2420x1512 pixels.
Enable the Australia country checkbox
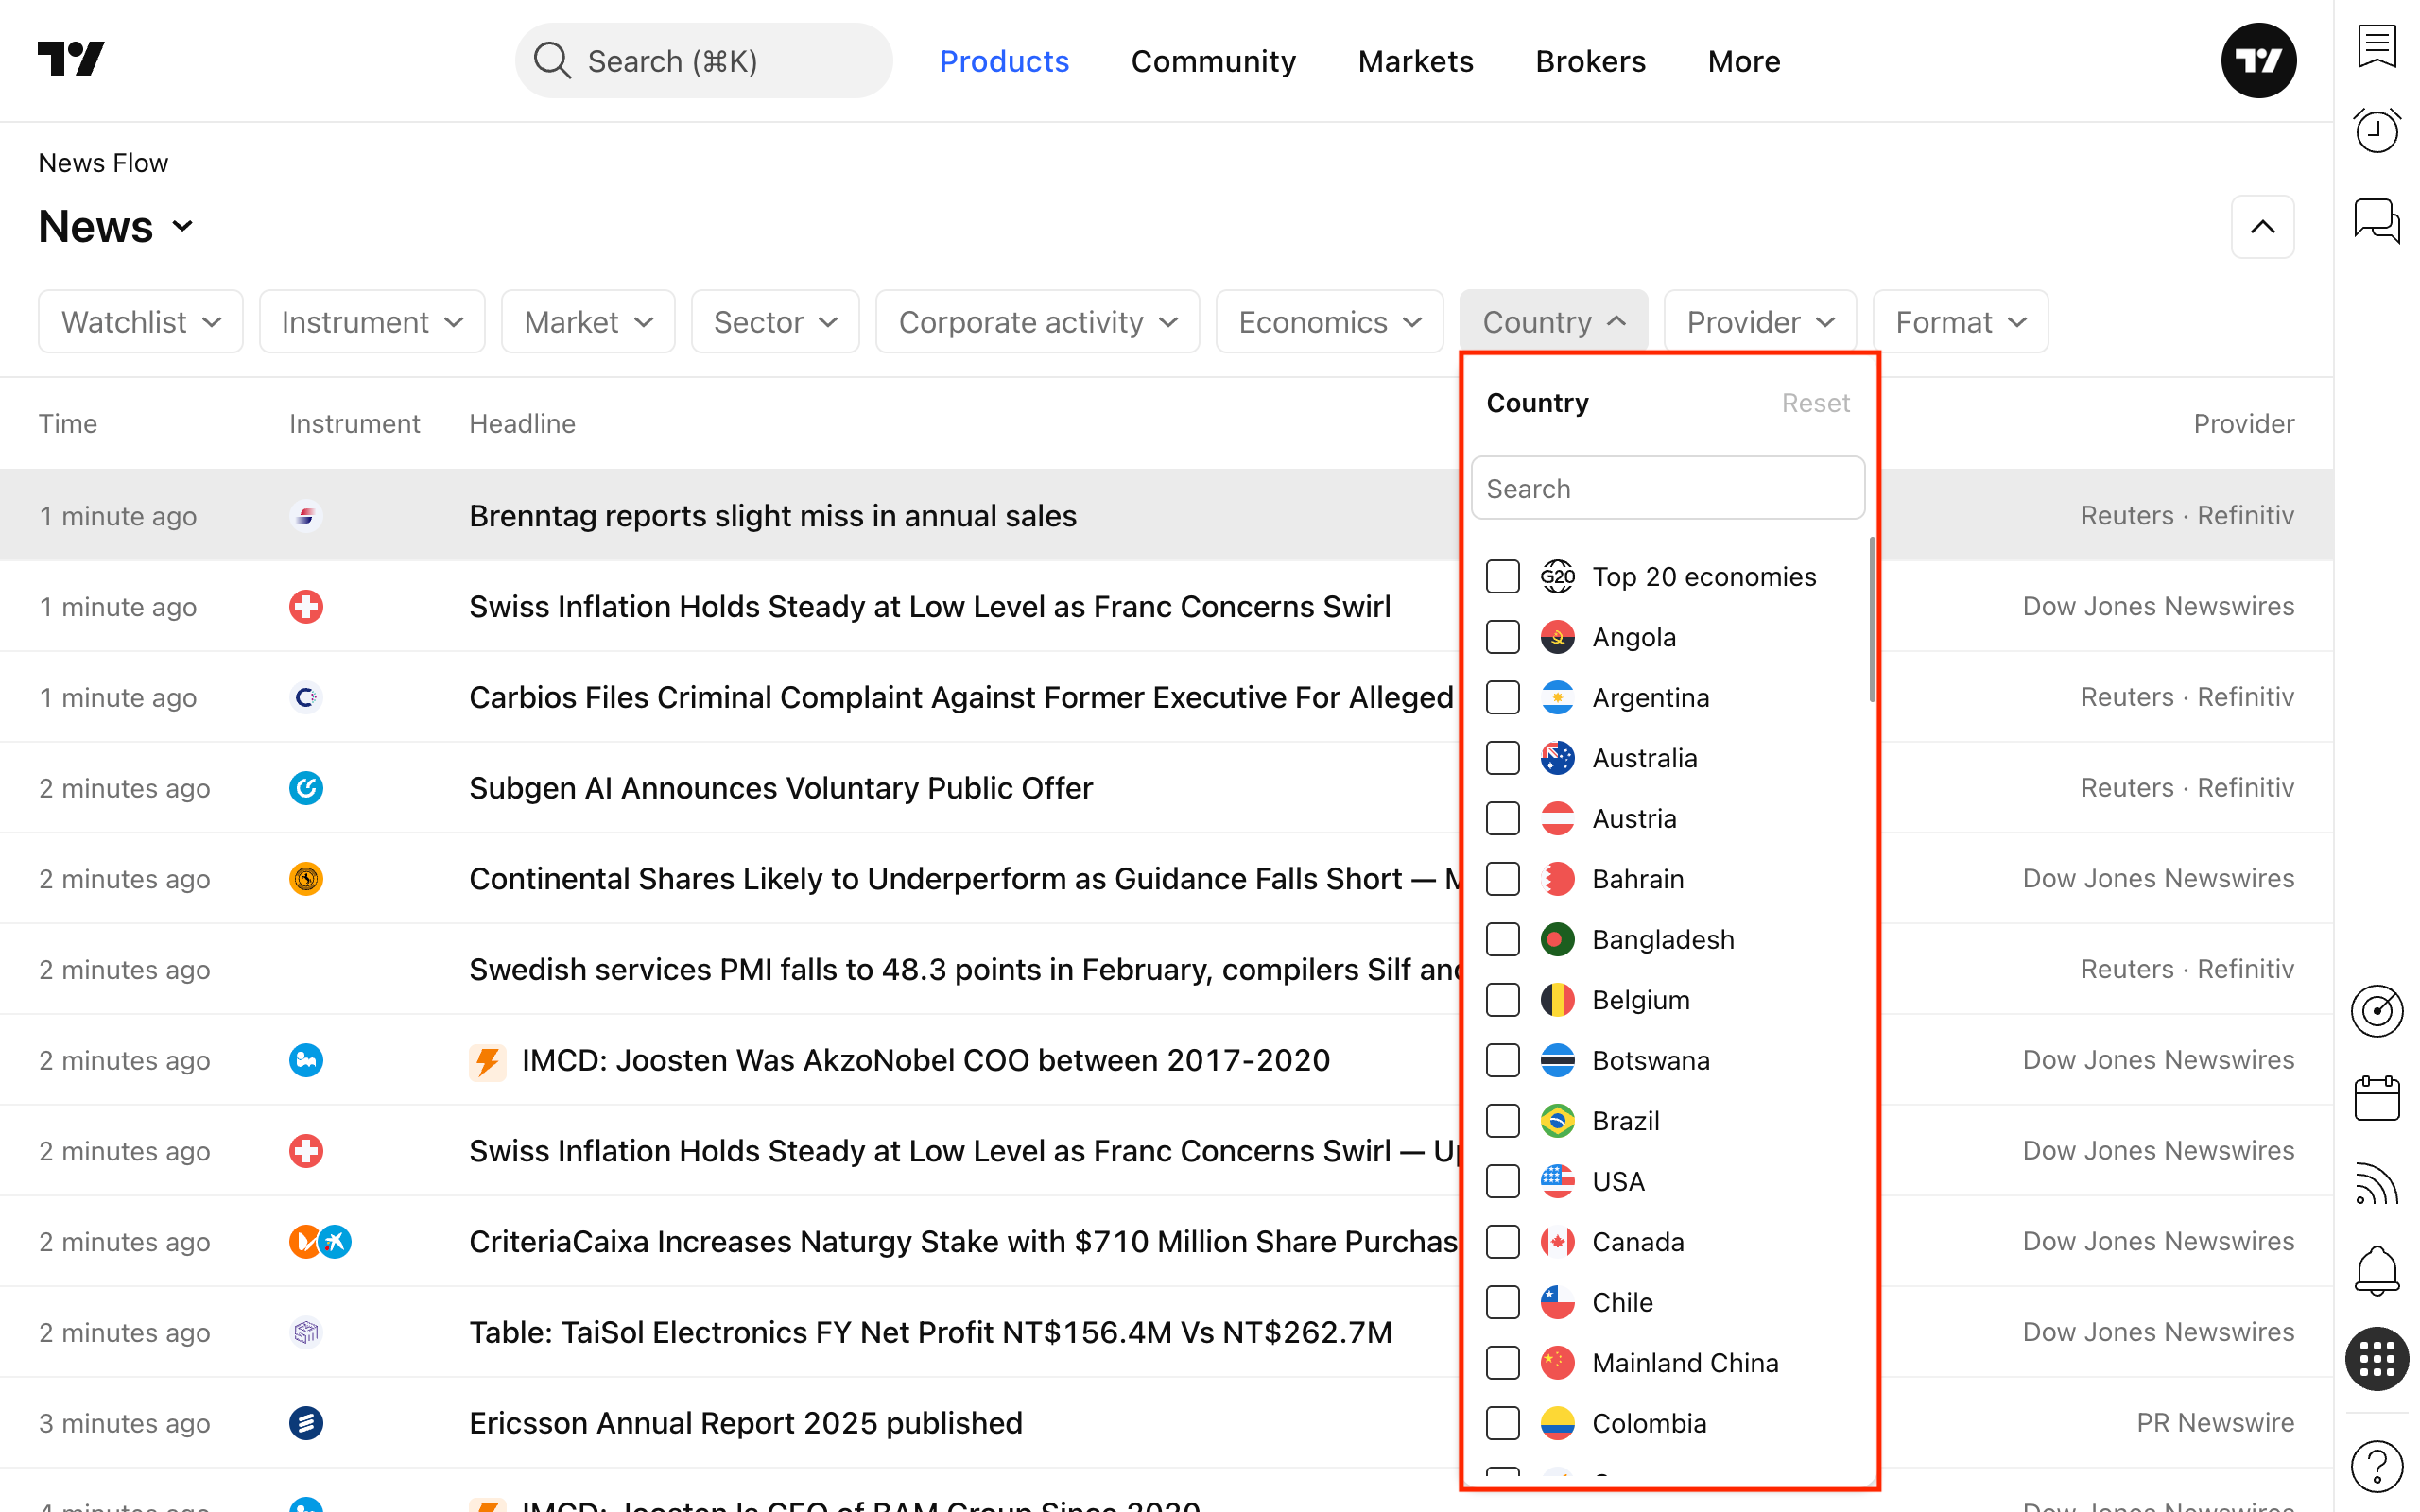tap(1502, 758)
